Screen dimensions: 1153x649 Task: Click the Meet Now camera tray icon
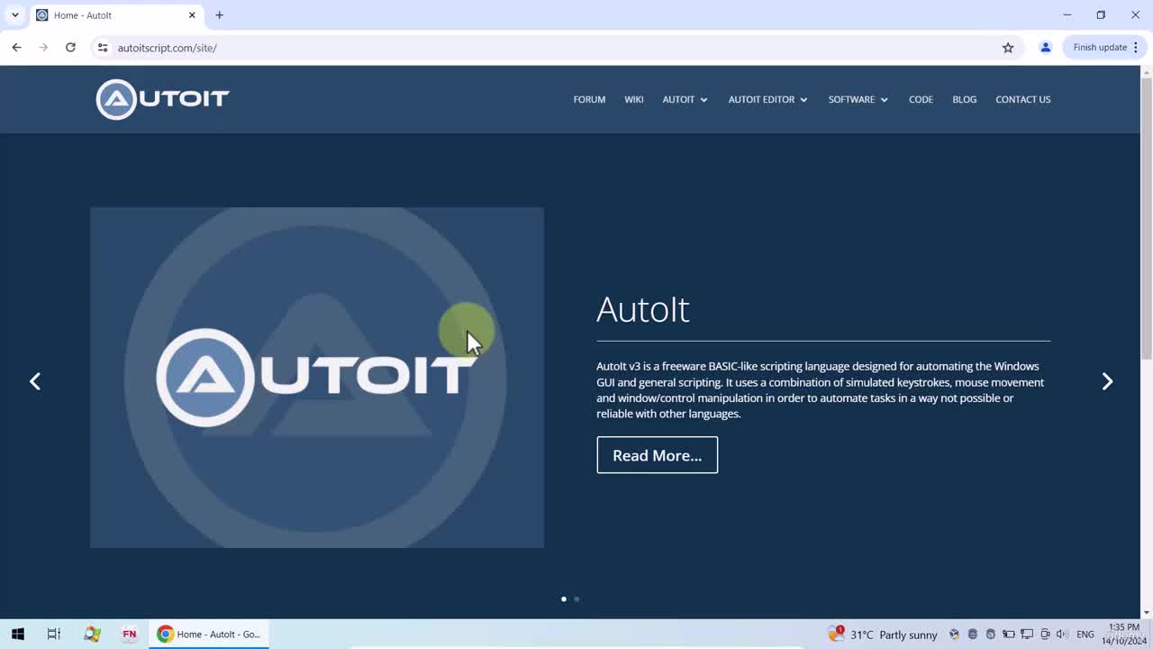coord(1045,635)
